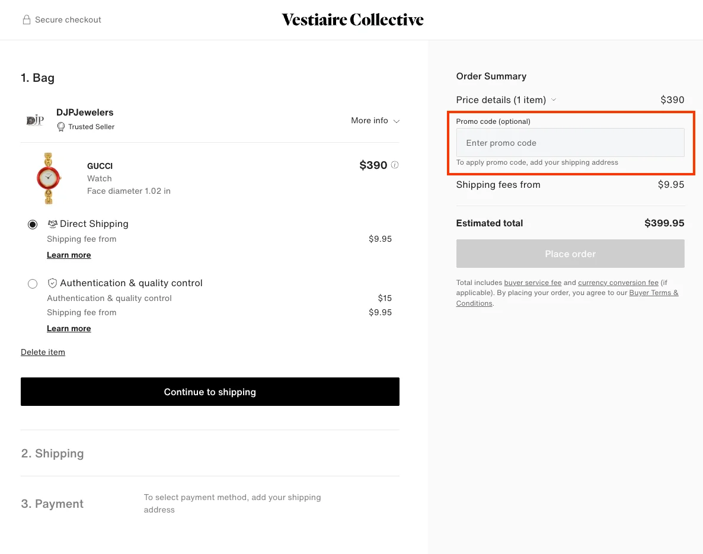703x554 pixels.
Task: Click the Direct Shipping hands icon
Action: tap(53, 223)
